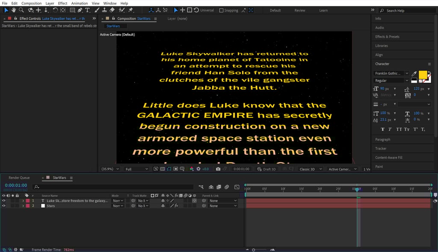Choose the Rectangle shape tool

pos(72,10)
